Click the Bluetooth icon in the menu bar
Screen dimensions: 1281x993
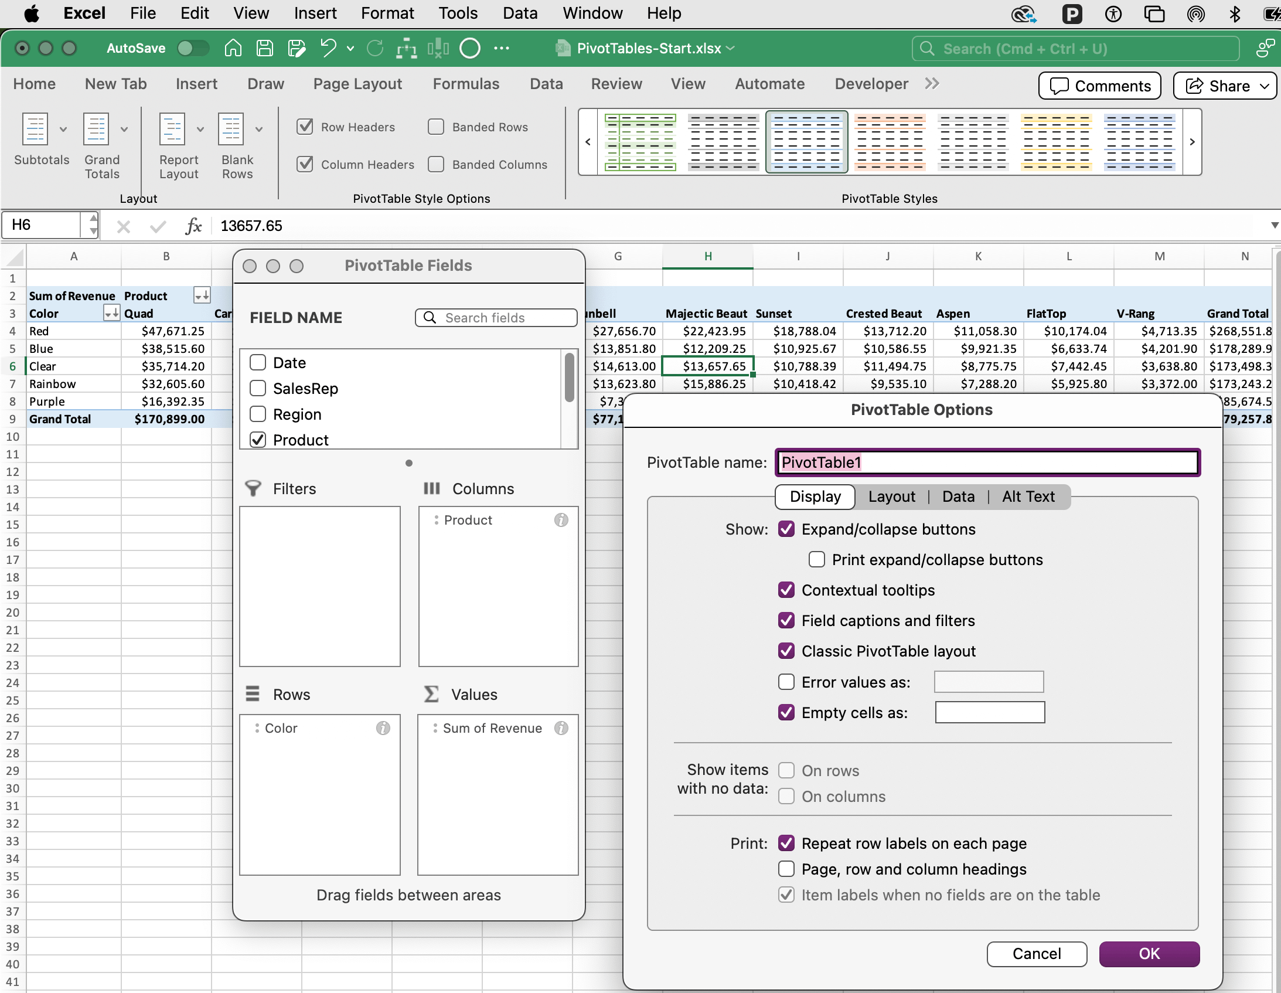point(1234,13)
